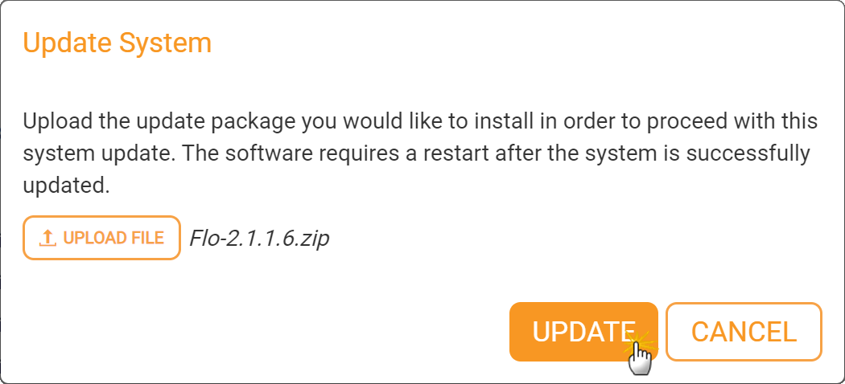Click the CANCEL button
The image size is (845, 384).
click(744, 332)
